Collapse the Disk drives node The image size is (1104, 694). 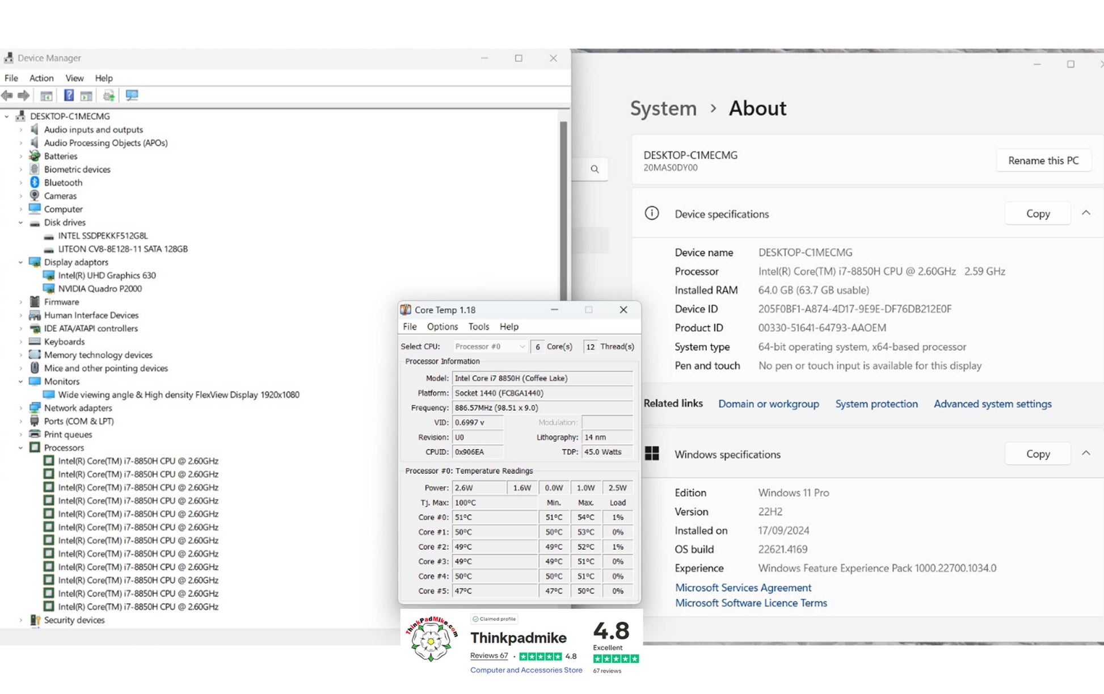point(21,222)
